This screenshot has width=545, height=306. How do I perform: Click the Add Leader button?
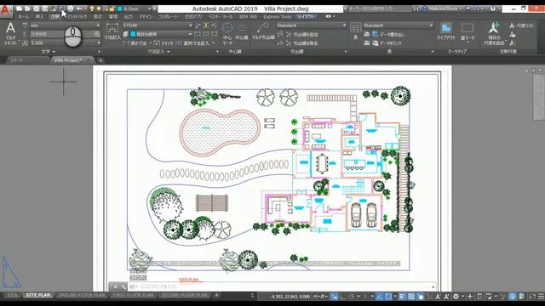point(302,34)
